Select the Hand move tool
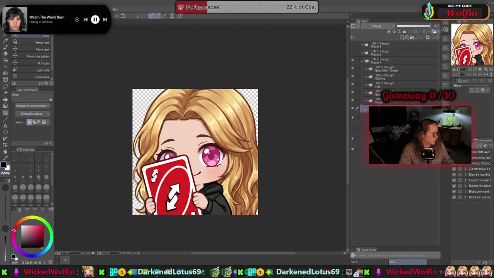Image resolution: width=494 pixels, height=278 pixels. [5, 151]
